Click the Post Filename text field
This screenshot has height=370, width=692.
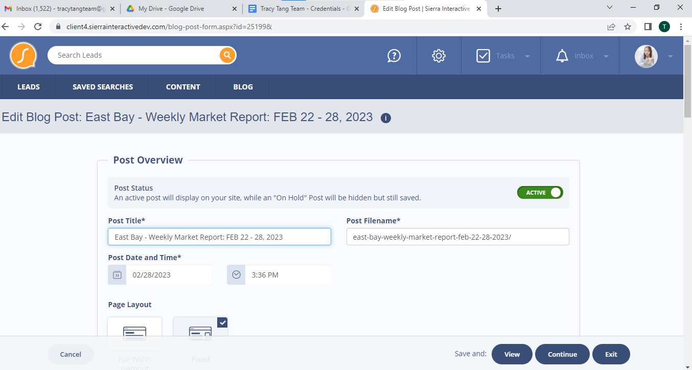tap(458, 237)
